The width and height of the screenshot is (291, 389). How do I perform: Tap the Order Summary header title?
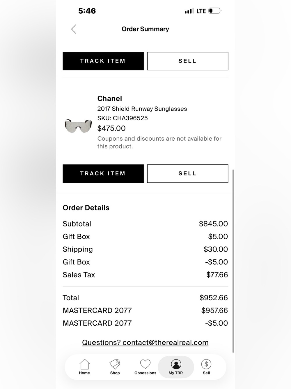[x=145, y=29]
